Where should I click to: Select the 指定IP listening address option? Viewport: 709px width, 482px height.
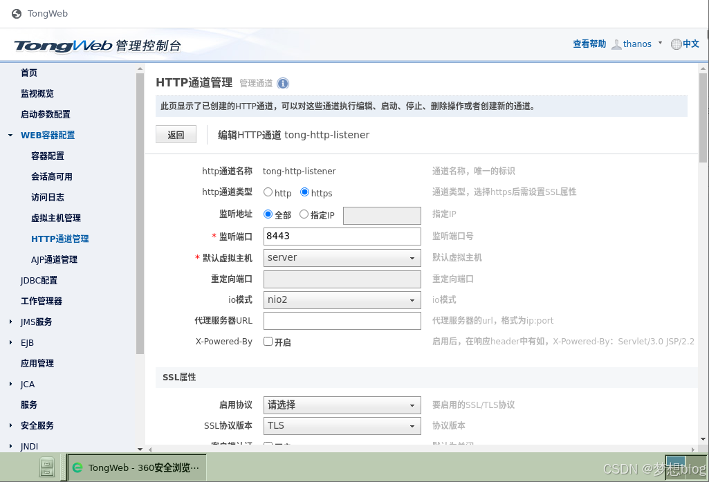(303, 214)
